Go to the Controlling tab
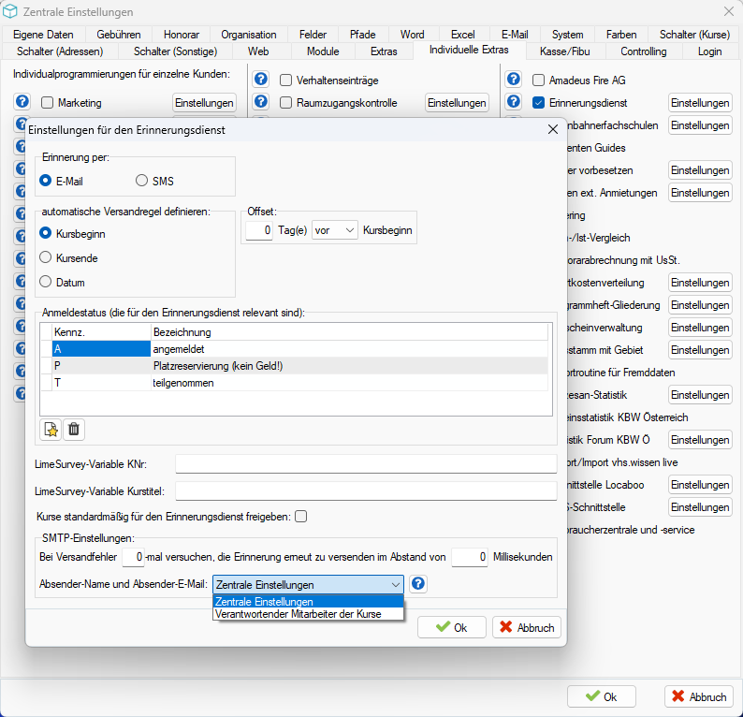Screen dimensions: 743x717 click(644, 51)
